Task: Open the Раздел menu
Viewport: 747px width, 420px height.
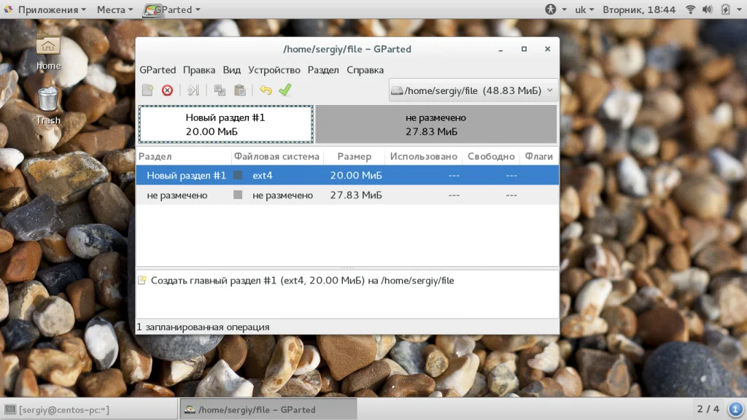Action: click(x=323, y=70)
